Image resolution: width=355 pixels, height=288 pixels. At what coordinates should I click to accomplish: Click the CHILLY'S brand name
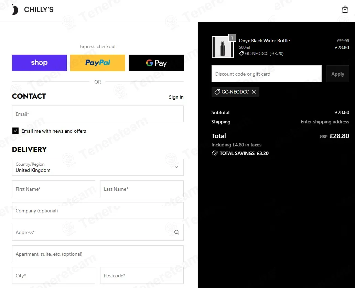39,10
